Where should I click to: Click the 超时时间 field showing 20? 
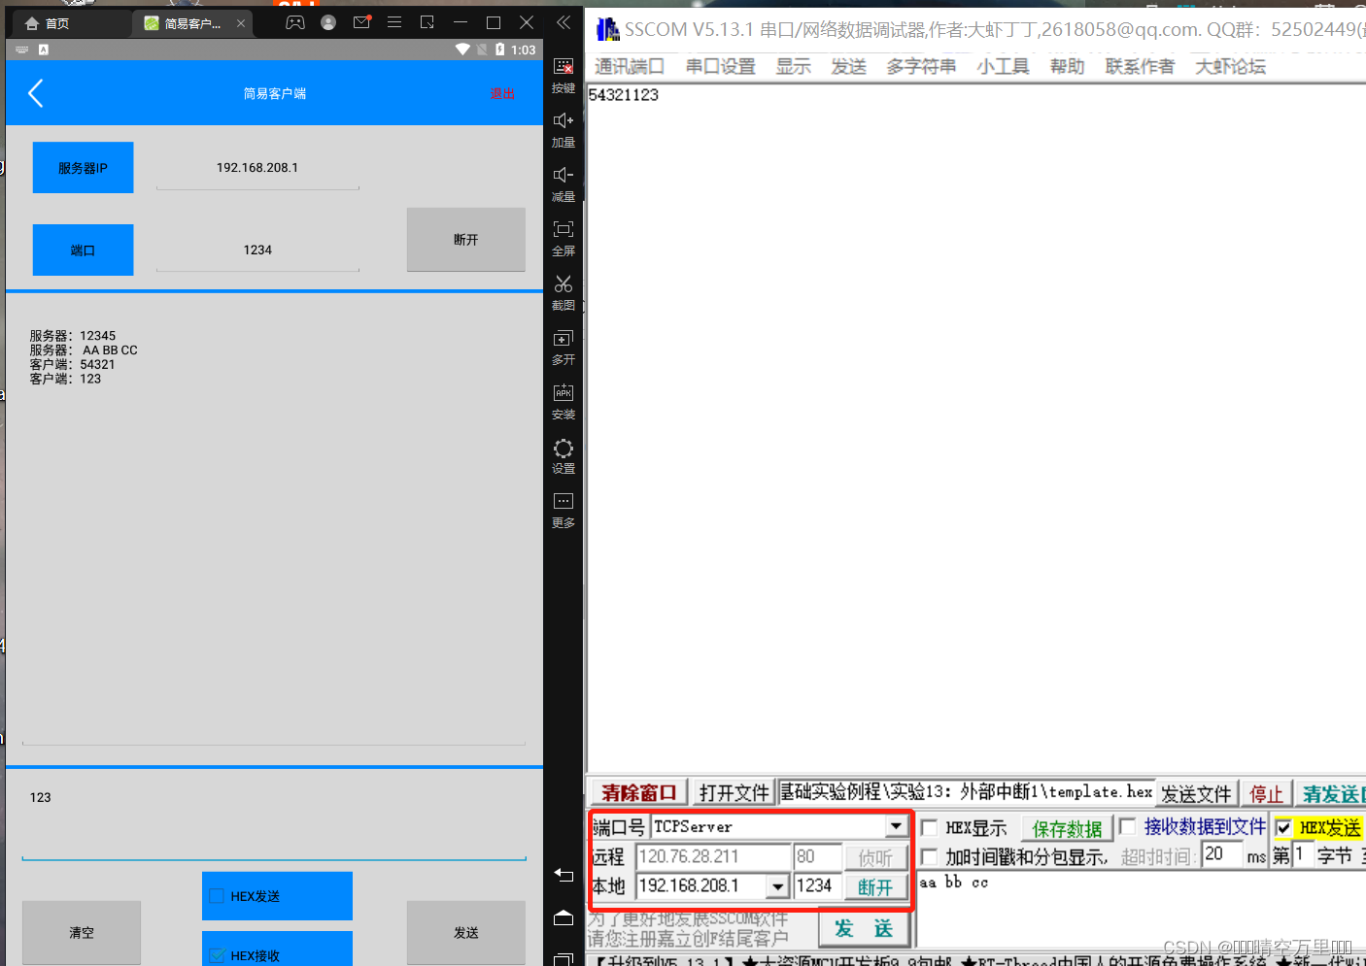[1221, 854]
